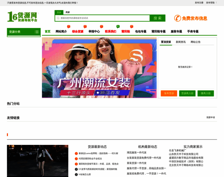Open article LV皮带与西装裤的时尚搭配
Viewport: 224px width, 177px height.
[x=98, y=169]
